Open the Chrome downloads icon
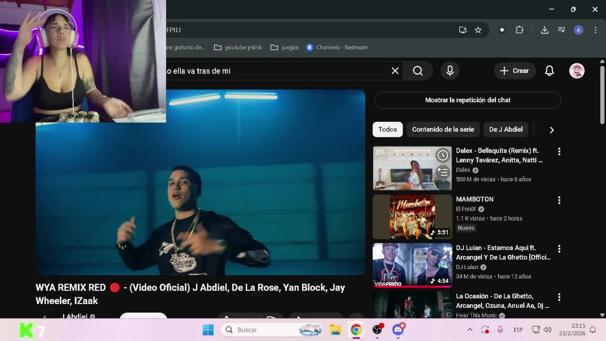The width and height of the screenshot is (606, 341). 544,30
